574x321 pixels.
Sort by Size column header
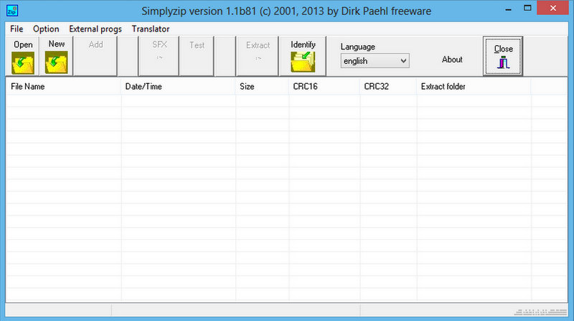point(262,87)
